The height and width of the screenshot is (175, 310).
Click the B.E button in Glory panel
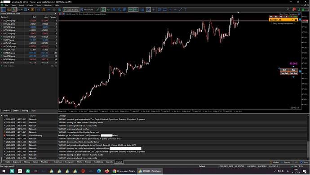(x=276, y=17)
